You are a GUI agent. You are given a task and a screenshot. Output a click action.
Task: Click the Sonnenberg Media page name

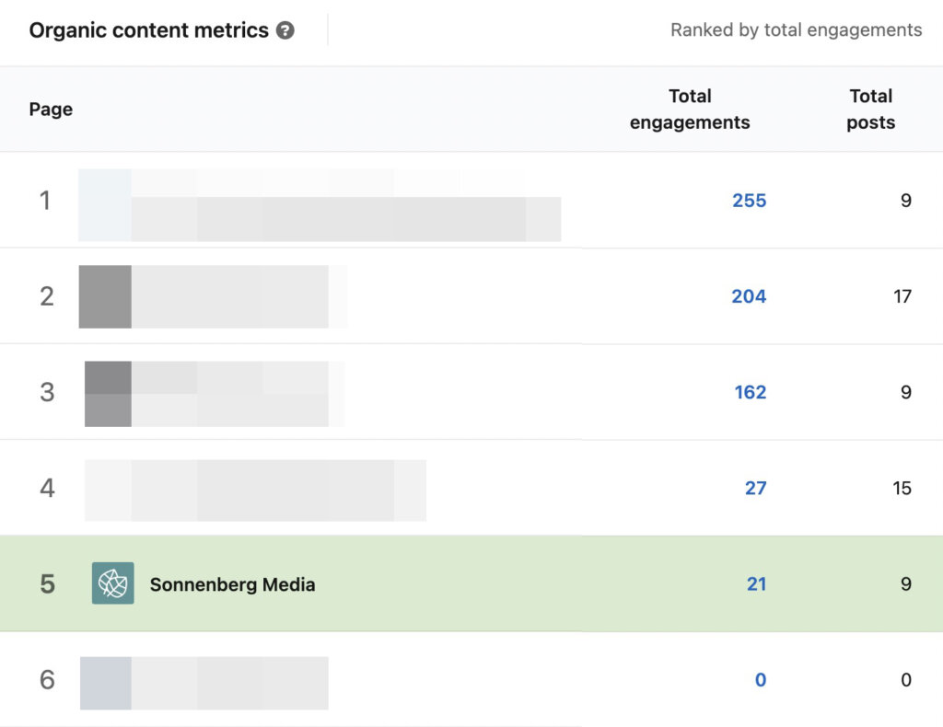click(233, 583)
